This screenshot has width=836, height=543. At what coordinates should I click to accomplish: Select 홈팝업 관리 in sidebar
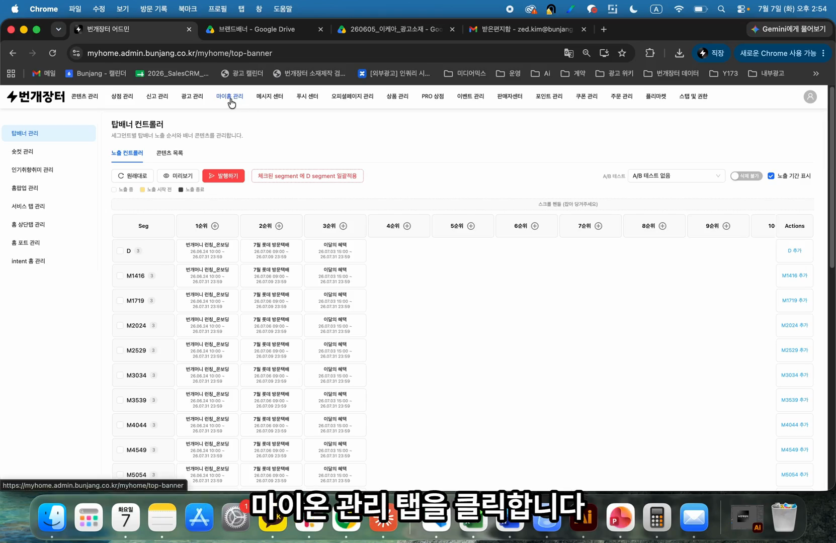(49, 188)
